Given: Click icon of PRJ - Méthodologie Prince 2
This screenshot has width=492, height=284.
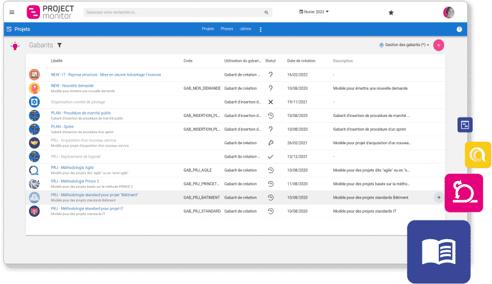Looking at the screenshot, I should coord(34,183).
